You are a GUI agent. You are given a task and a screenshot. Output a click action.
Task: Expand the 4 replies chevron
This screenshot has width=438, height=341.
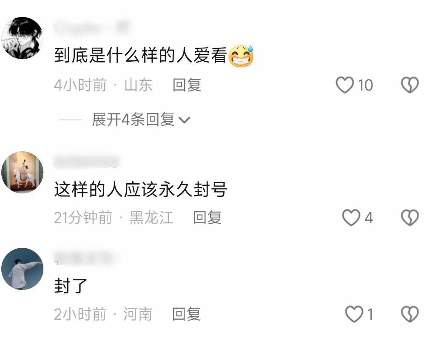(184, 120)
